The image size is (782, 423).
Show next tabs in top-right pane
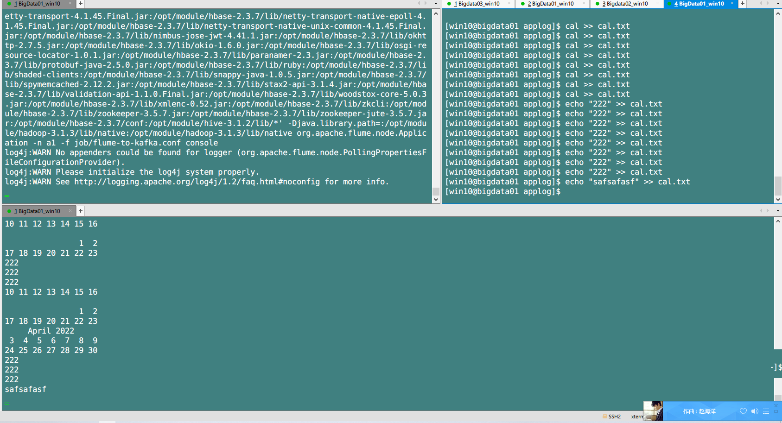(x=768, y=4)
